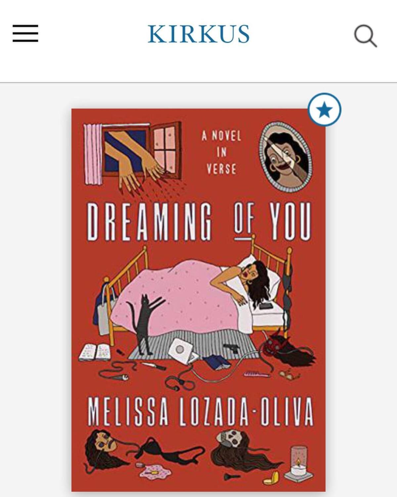
Task: Click the Kirkus starred review badge
Action: click(324, 110)
